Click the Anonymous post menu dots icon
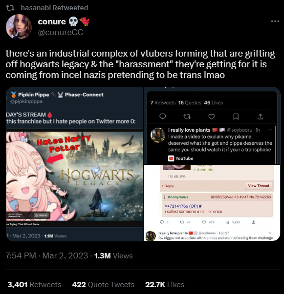 [165, 197]
